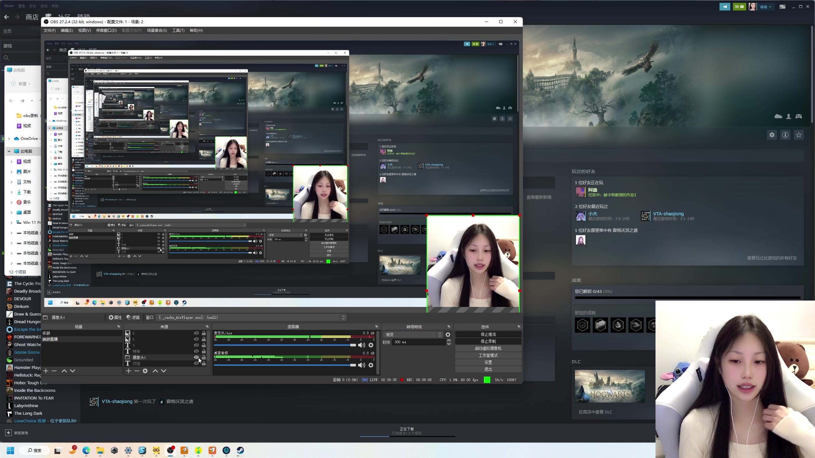815x458 pixels.
Task: Move the selected scene up in the Scenes panel
Action: (64, 371)
